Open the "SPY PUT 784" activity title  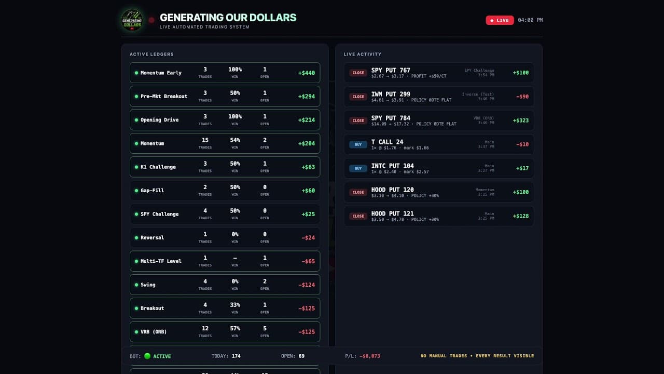pyautogui.click(x=391, y=118)
